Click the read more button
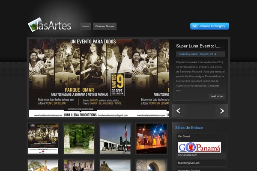This screenshot has height=171, width=257. point(216,96)
